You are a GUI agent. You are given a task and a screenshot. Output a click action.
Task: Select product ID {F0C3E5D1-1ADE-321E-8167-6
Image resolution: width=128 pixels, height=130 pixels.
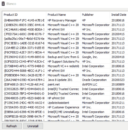(x=24, y=43)
